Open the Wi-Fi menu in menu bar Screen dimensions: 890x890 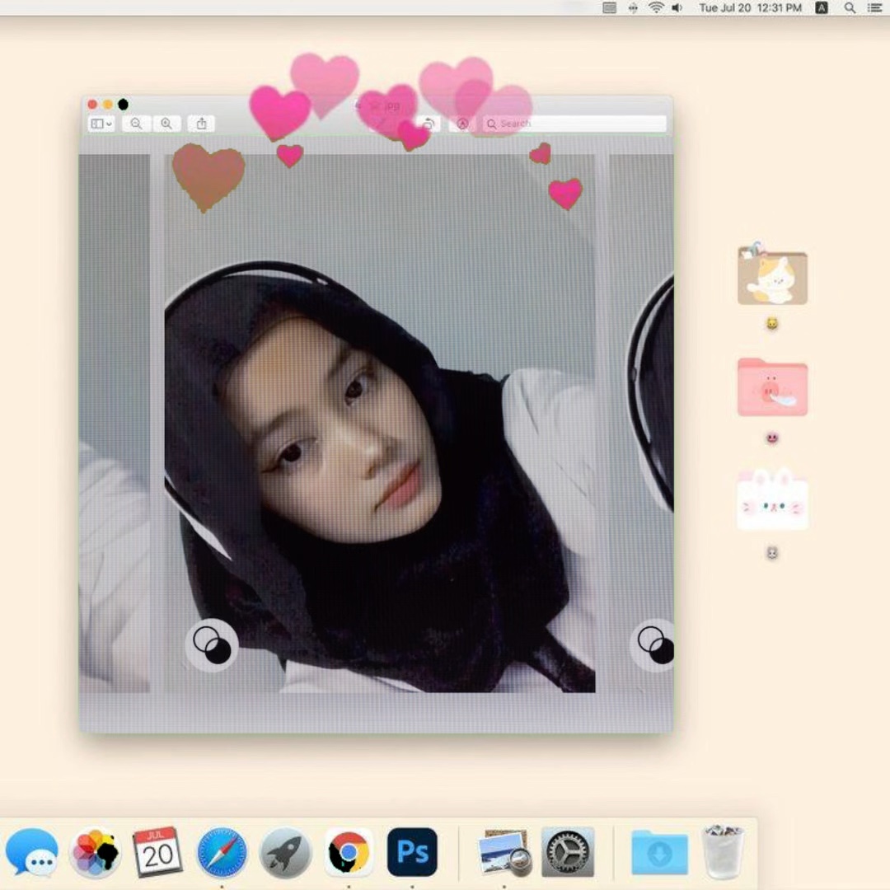[656, 7]
